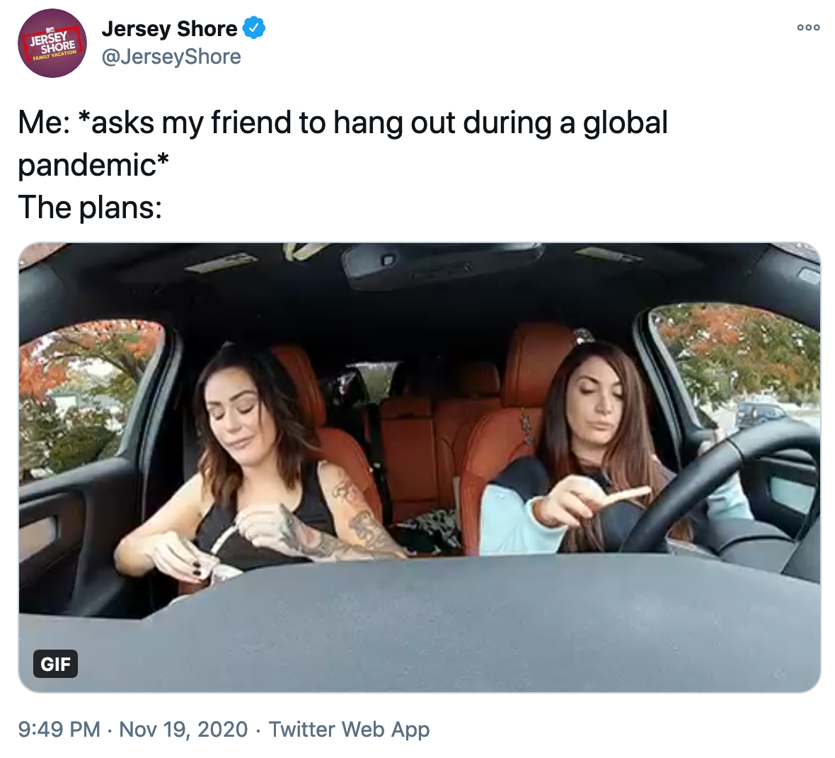Play the car GIF media
Screen dimensions: 835x758
[420, 468]
